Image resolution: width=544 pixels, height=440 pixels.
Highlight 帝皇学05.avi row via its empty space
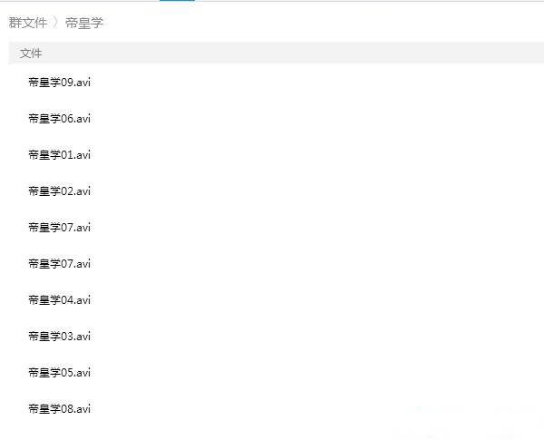312,373
